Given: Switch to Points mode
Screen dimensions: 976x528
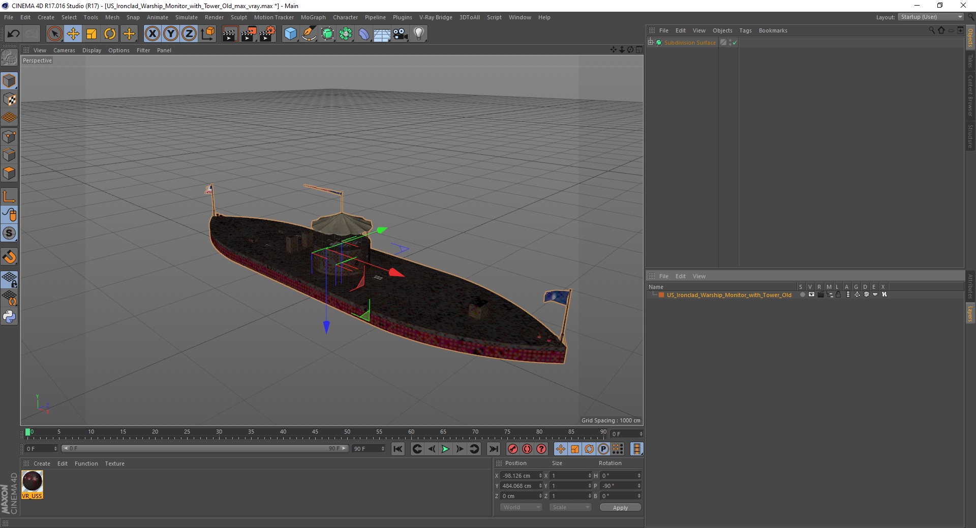Looking at the screenshot, I should click(9, 136).
